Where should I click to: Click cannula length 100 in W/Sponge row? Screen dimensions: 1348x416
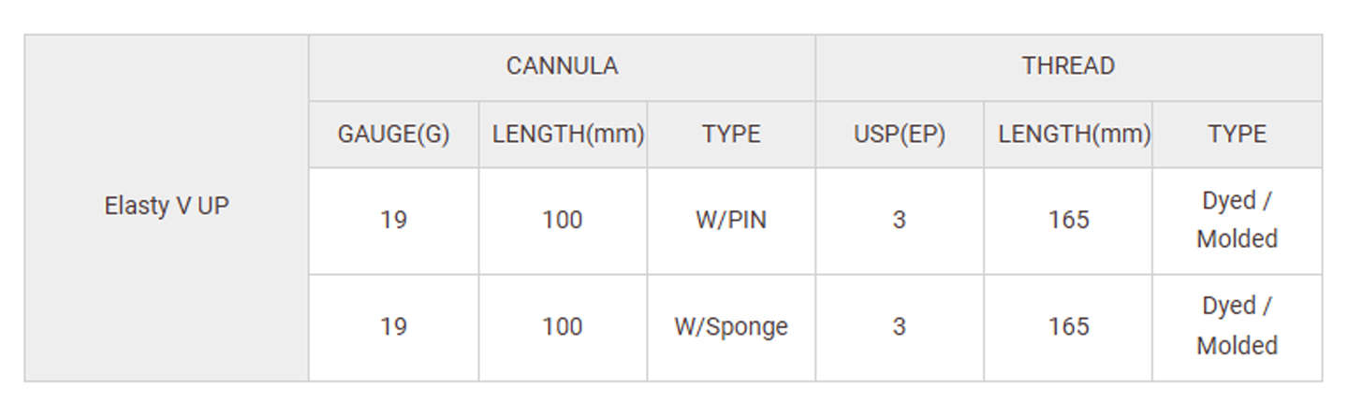[x=562, y=327]
